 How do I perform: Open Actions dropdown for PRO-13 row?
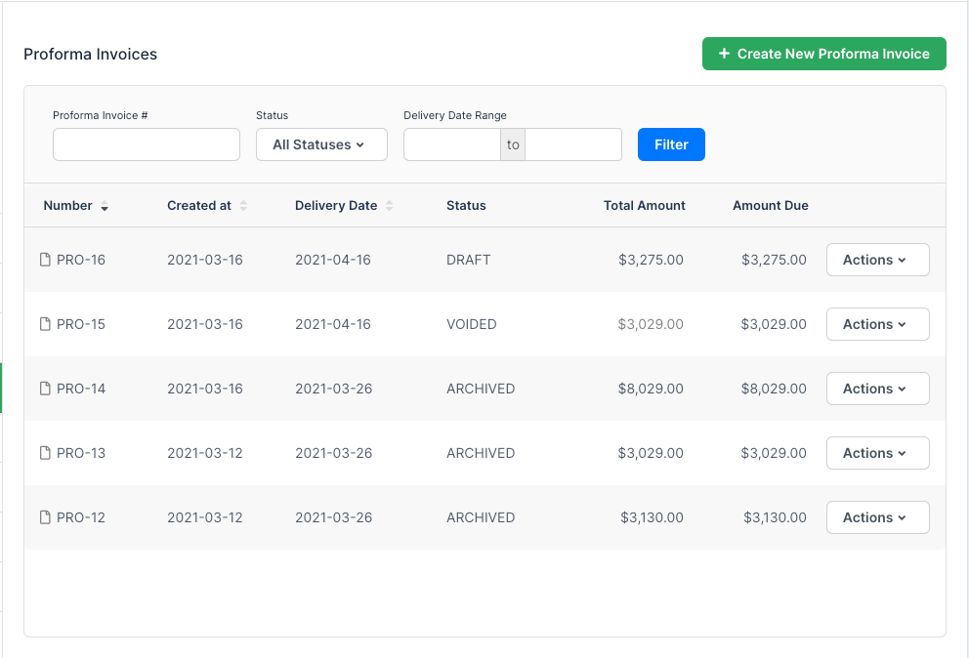[x=877, y=453]
